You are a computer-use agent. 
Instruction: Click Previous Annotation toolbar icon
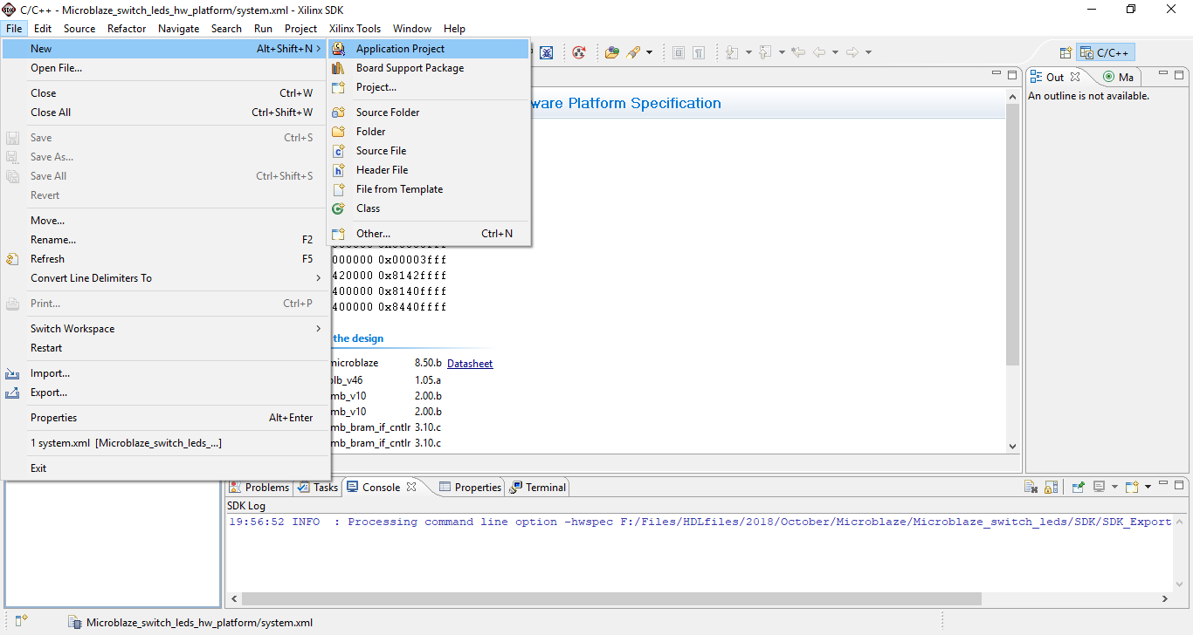[x=765, y=52]
